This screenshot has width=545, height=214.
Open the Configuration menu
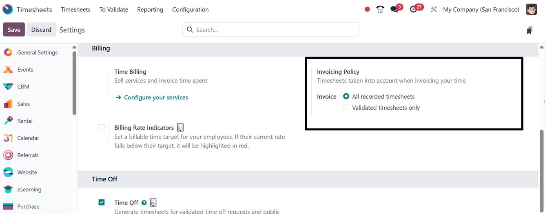tap(190, 9)
